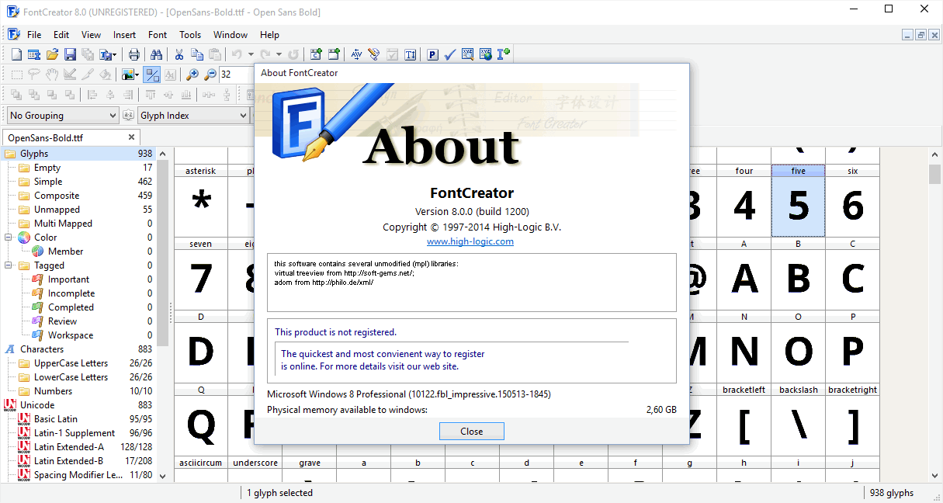Image resolution: width=943 pixels, height=503 pixels.
Task: Click the zoom value field showing 32
Action: 237,75
